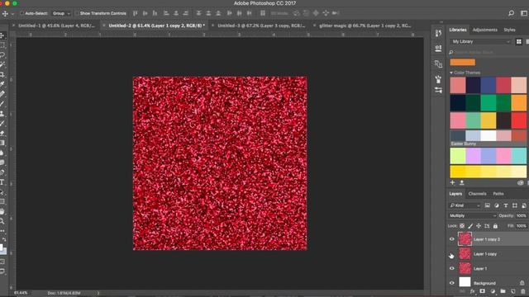Open tool preset arrow beside Move icon

(13, 14)
